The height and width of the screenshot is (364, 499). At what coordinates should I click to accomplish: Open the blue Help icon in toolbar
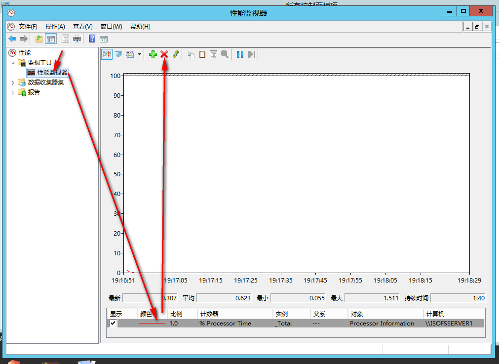click(x=92, y=39)
